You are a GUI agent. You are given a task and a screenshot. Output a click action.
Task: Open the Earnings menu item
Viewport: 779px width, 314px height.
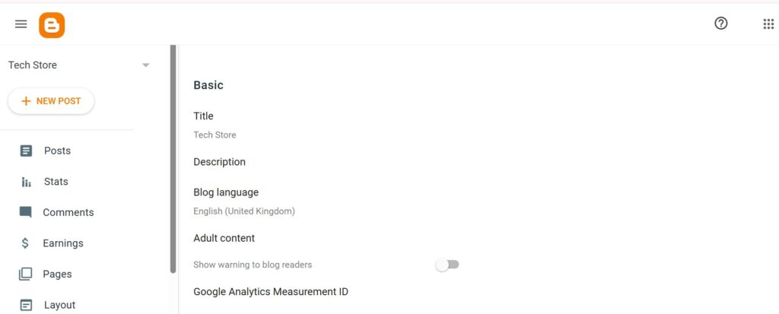[63, 243]
